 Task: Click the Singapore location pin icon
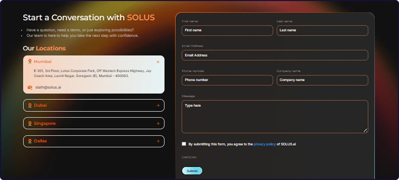pos(30,123)
